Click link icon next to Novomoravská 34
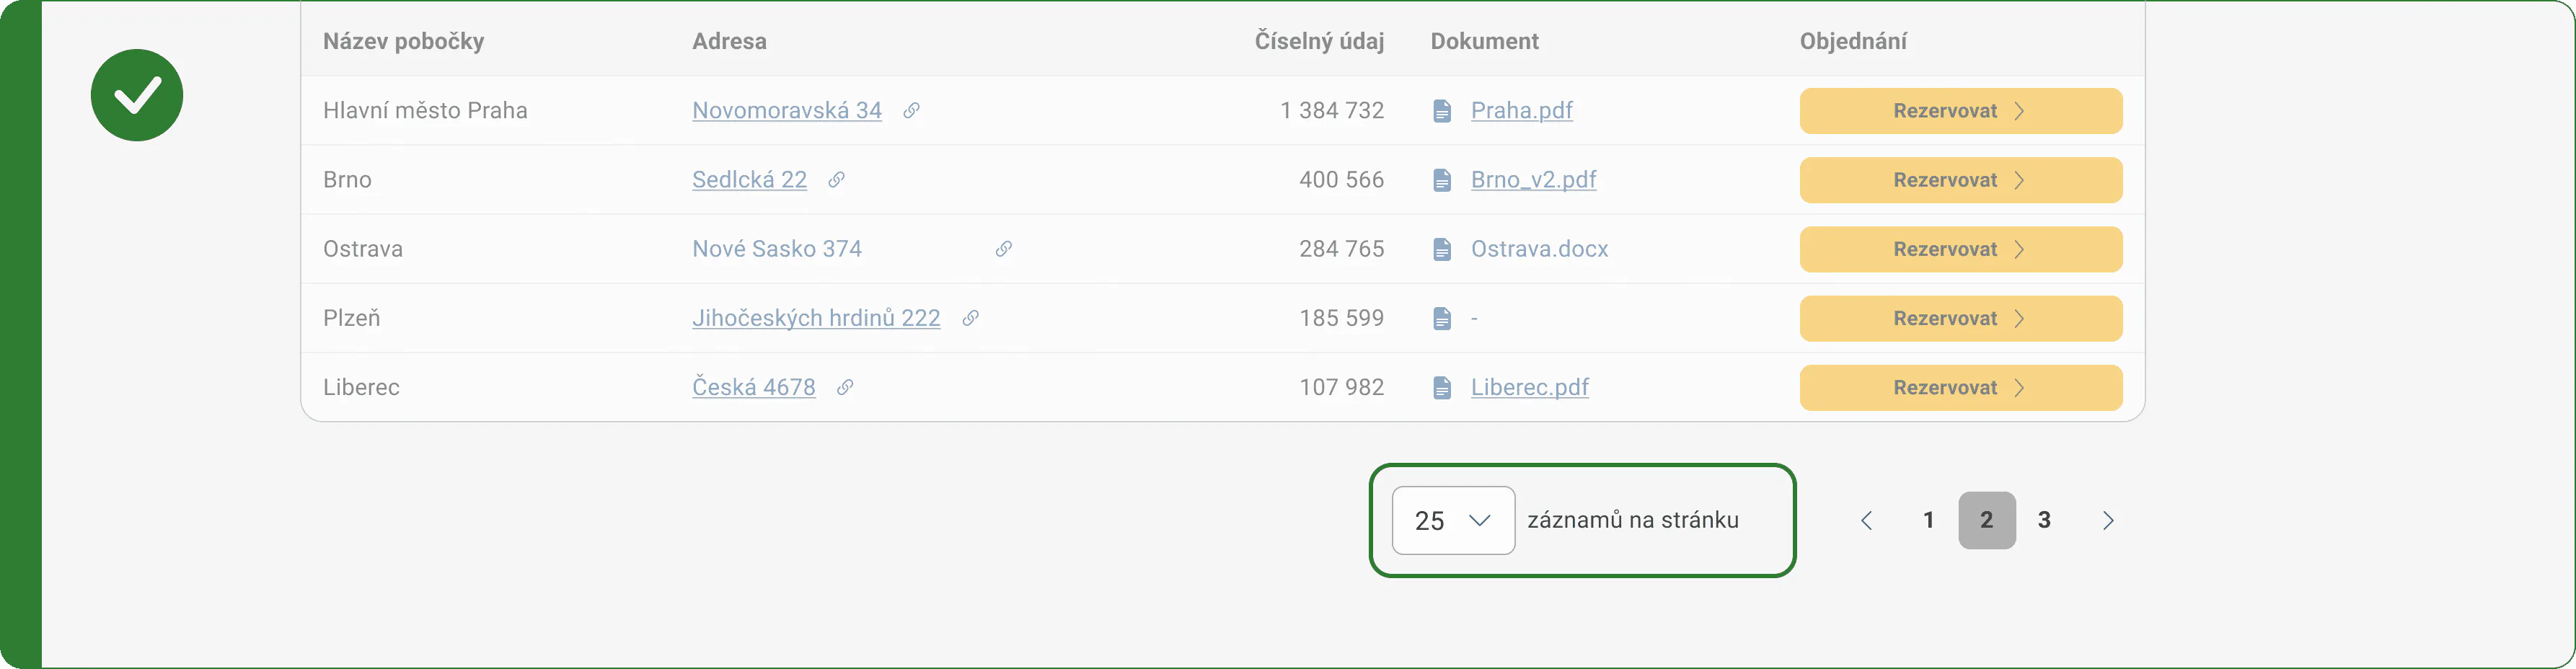Viewport: 2576px width, 669px height. [911, 111]
